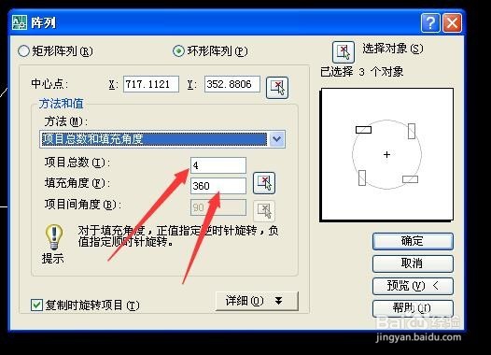491x355 pixels.
Task: Click the 取消 button
Action: (413, 263)
